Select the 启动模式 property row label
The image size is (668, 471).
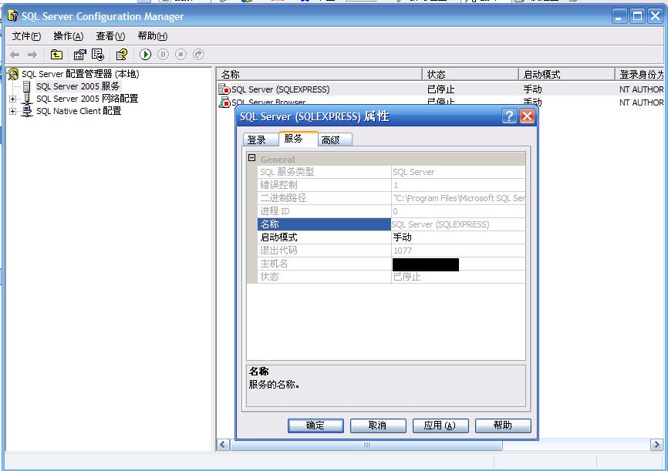pos(324,237)
